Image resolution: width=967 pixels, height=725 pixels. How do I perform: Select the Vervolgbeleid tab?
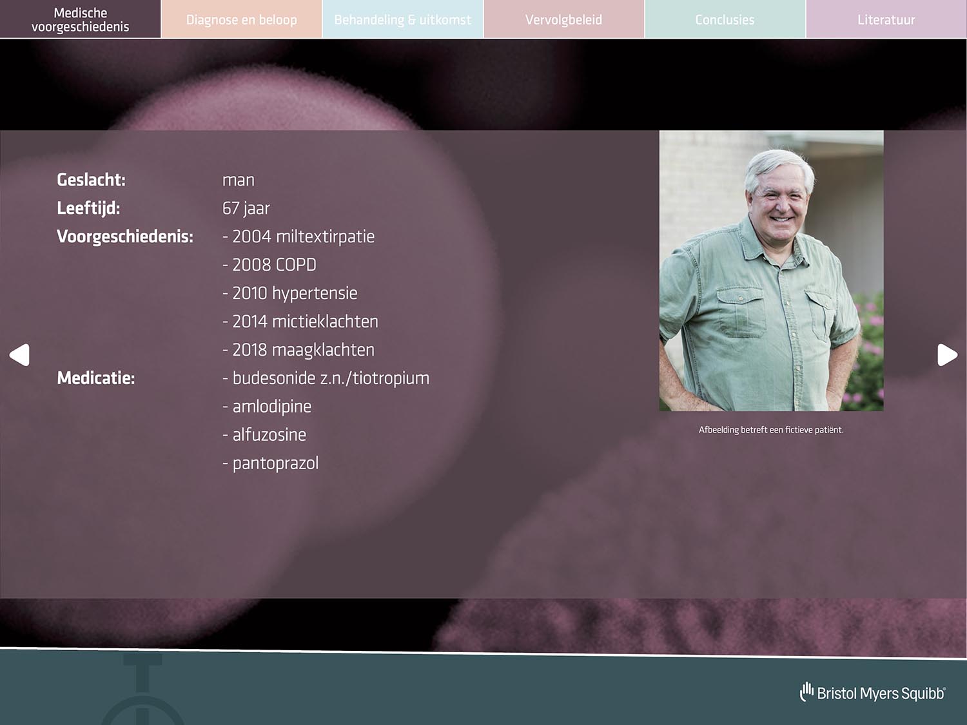click(x=564, y=19)
